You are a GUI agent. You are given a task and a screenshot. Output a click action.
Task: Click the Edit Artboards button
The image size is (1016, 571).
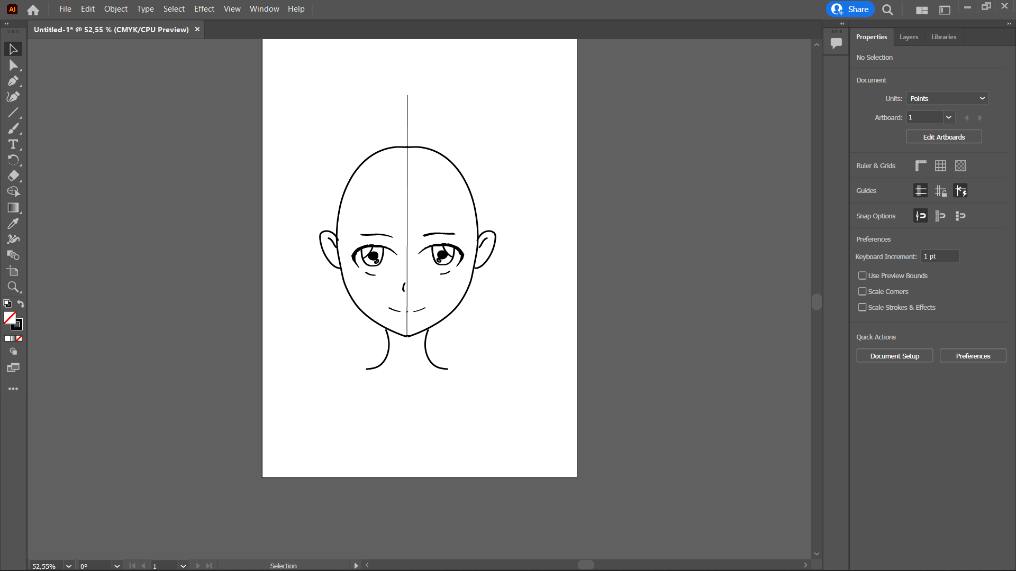(944, 137)
